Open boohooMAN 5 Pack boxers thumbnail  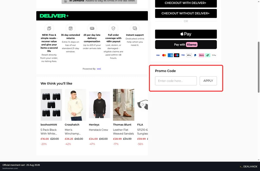pos(51,105)
